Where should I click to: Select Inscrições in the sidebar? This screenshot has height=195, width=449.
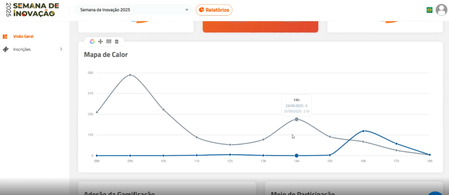pos(22,49)
